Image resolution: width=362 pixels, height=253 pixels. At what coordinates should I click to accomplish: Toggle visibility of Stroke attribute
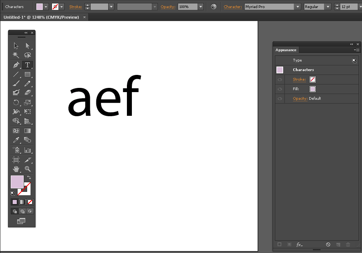pos(280,79)
